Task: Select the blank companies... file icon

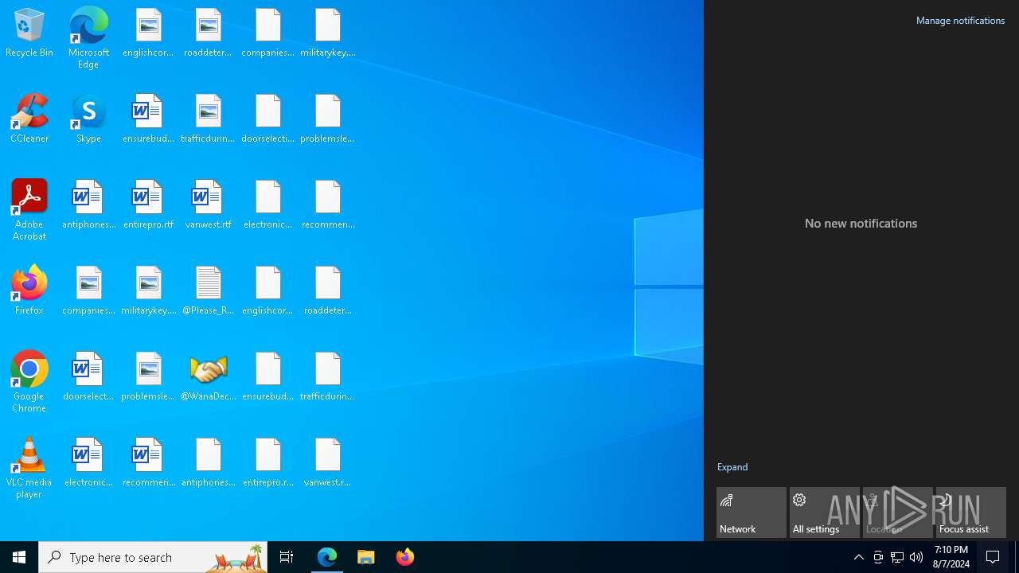Action: [268, 33]
